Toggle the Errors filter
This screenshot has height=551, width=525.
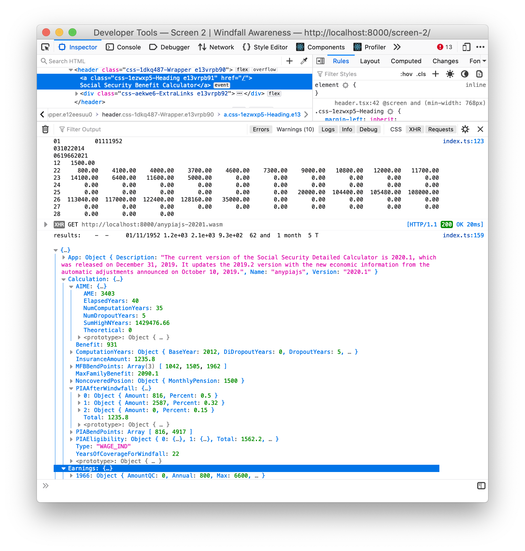(261, 129)
